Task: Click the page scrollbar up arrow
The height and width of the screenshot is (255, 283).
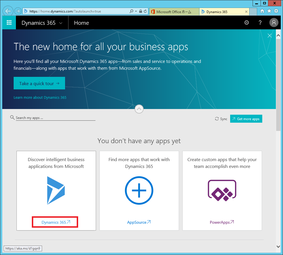Action: click(x=278, y=35)
